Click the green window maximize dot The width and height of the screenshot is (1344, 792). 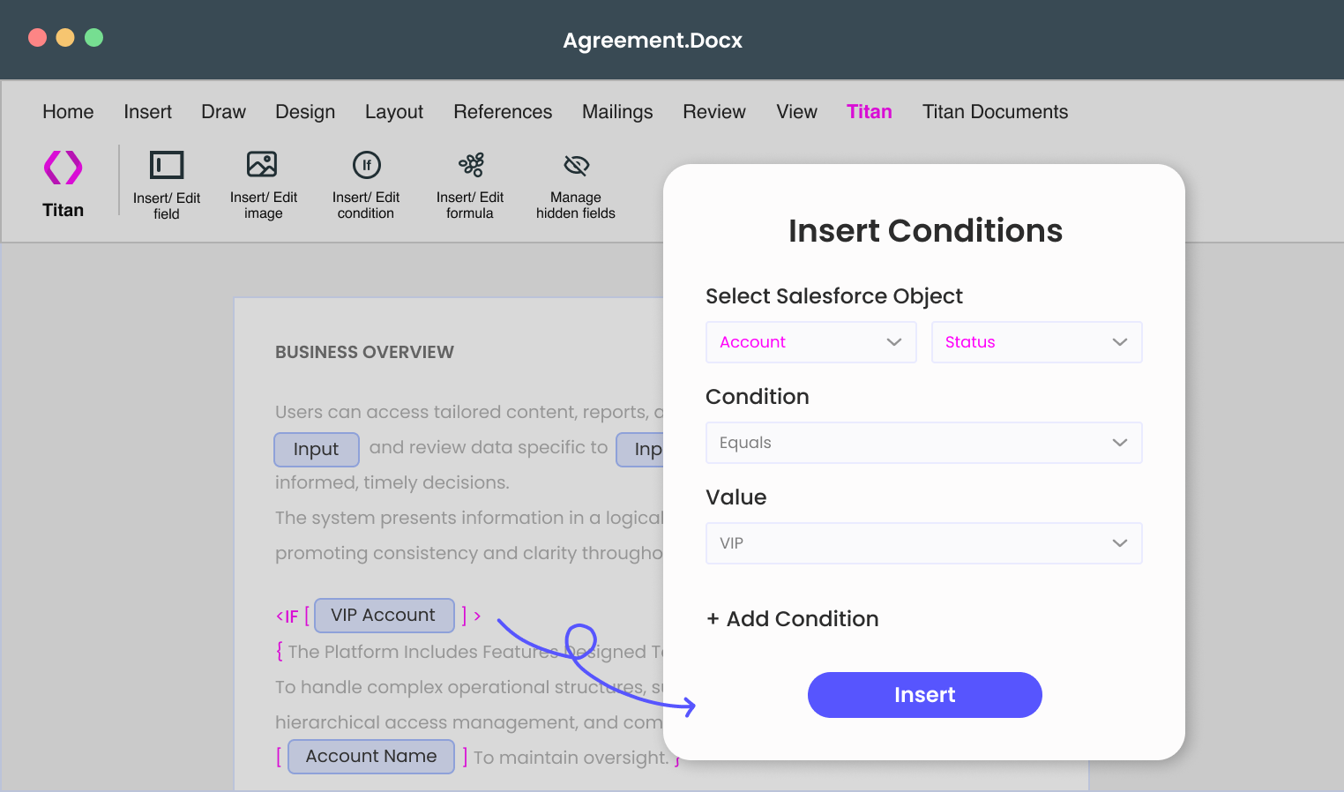pos(93,38)
